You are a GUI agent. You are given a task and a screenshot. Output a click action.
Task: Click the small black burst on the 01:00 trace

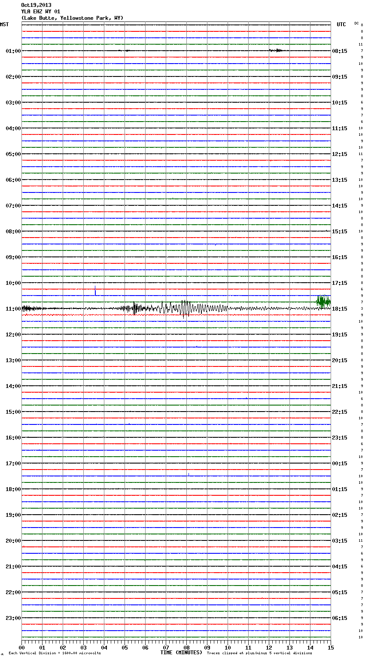pos(276,51)
